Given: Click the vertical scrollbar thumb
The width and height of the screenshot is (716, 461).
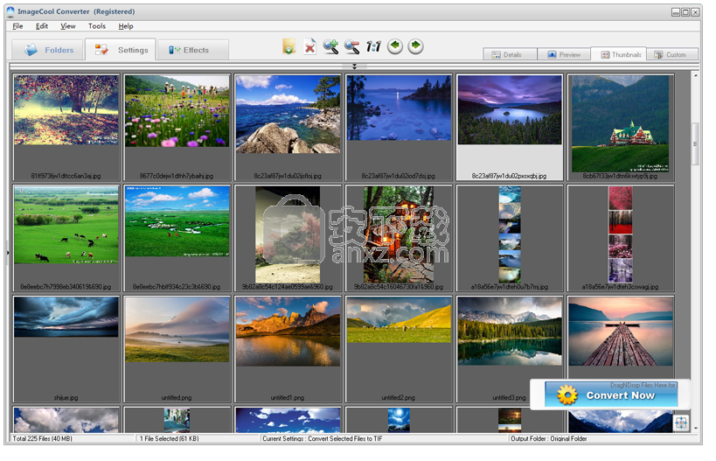Looking at the screenshot, I should pyautogui.click(x=695, y=143).
